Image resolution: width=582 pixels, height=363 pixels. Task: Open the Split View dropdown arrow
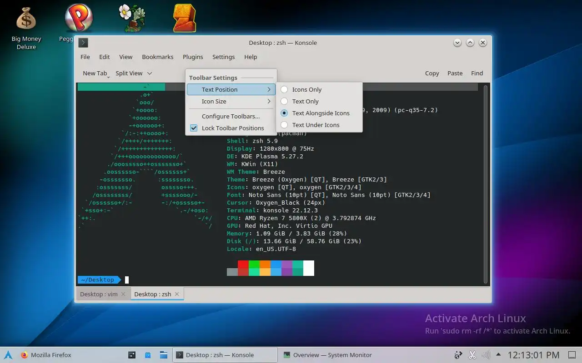150,73
